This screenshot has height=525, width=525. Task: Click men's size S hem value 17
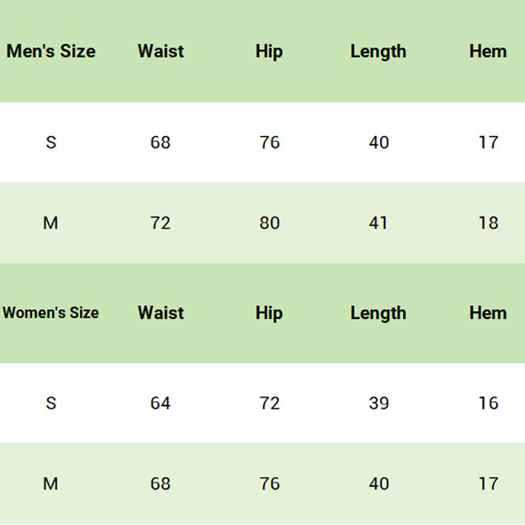488,142
